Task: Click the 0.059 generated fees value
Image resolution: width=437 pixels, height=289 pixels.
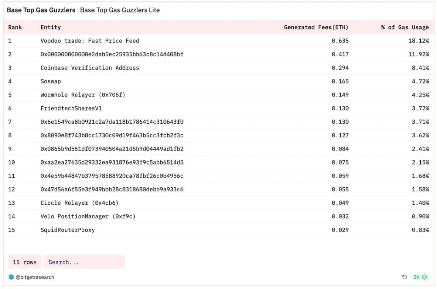Action: (340, 176)
